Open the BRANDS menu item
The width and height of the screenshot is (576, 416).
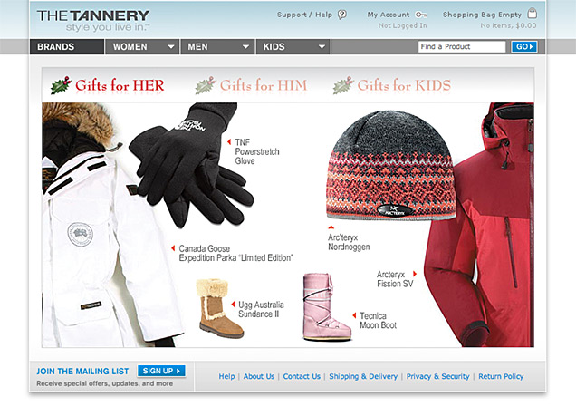tap(67, 46)
